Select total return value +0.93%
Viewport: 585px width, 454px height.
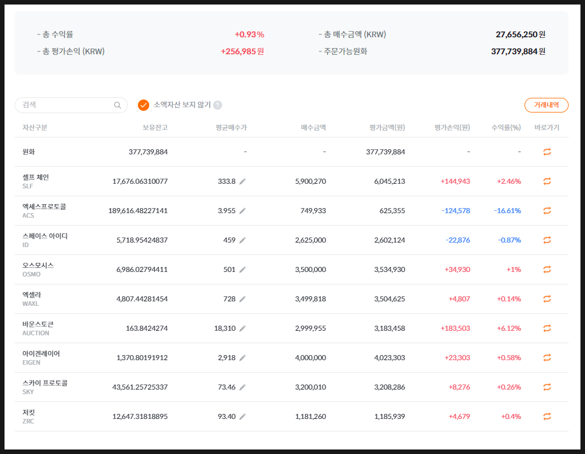click(x=249, y=34)
